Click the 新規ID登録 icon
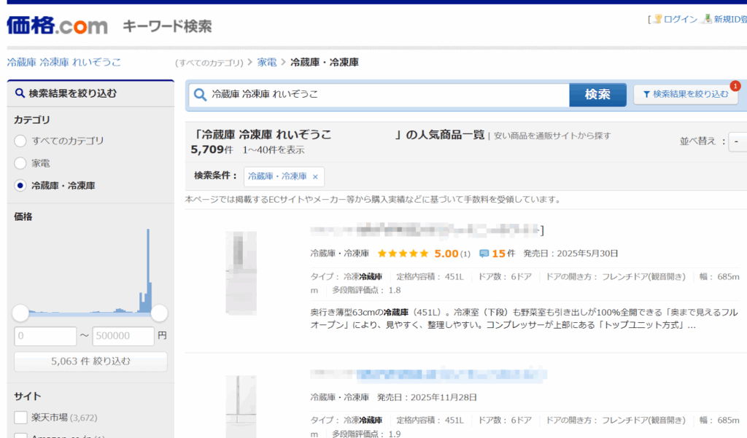 click(x=706, y=20)
